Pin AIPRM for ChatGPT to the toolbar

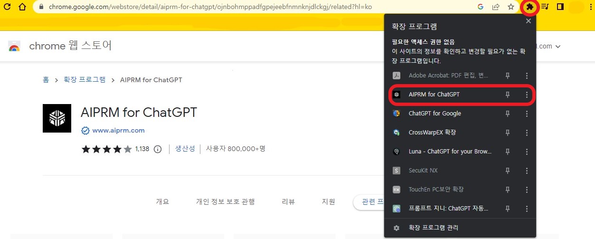click(x=508, y=95)
